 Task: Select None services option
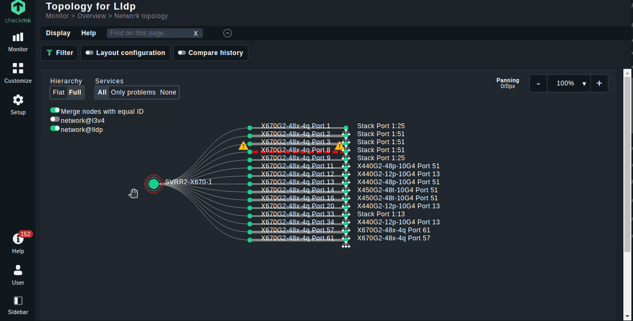click(168, 92)
